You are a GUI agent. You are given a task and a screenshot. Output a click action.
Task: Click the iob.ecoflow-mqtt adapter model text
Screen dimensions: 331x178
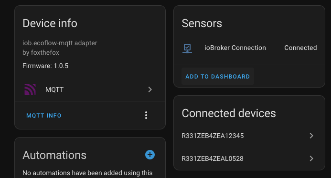point(60,43)
